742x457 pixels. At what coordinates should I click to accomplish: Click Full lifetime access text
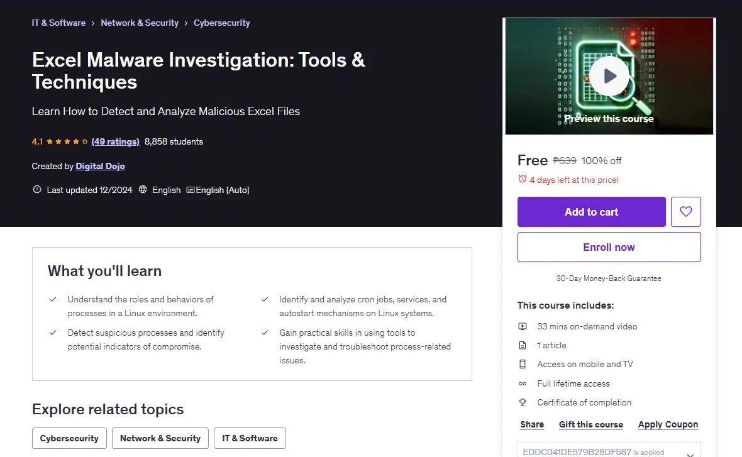(x=573, y=383)
